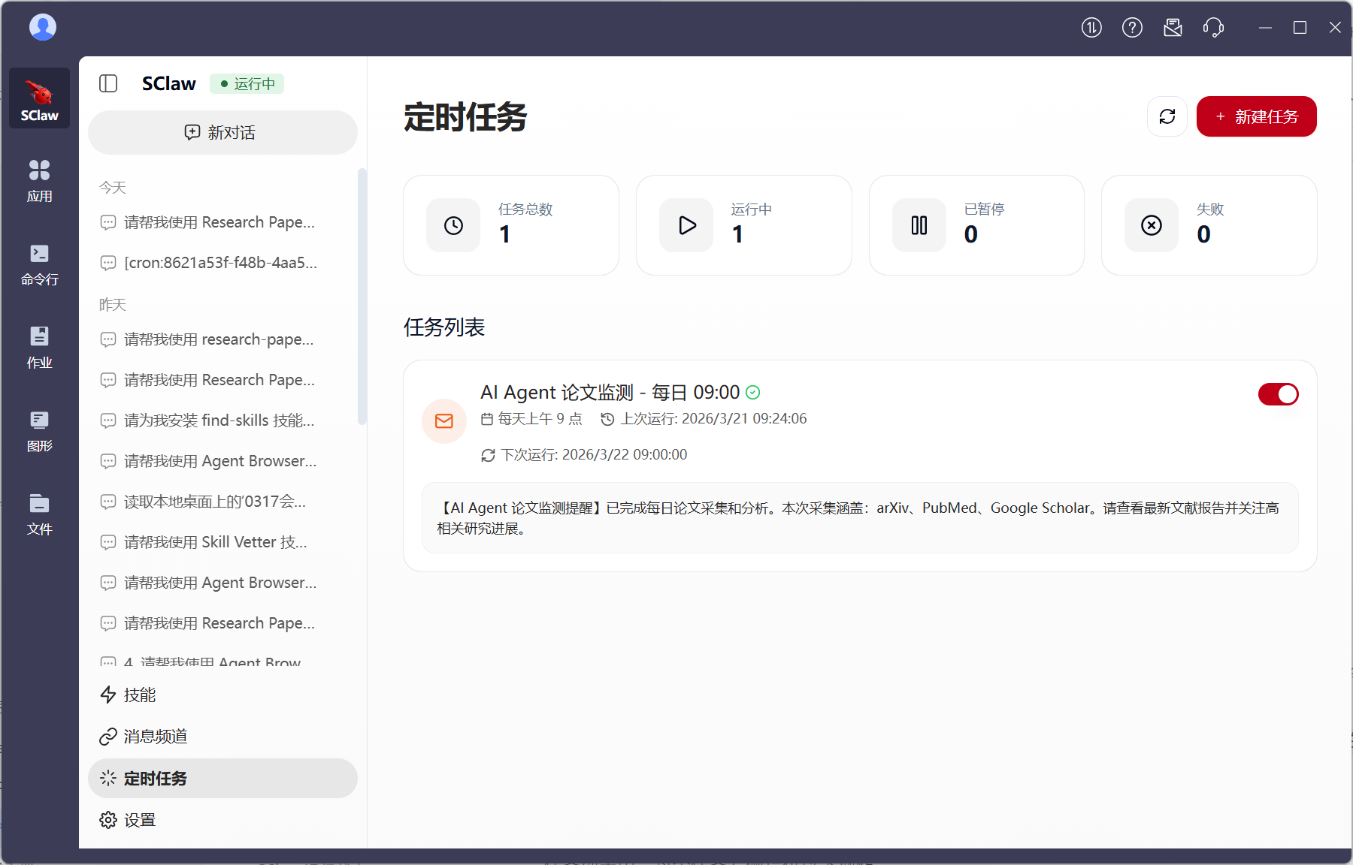Open the customer support headset icon
The image size is (1353, 865).
1213,28
